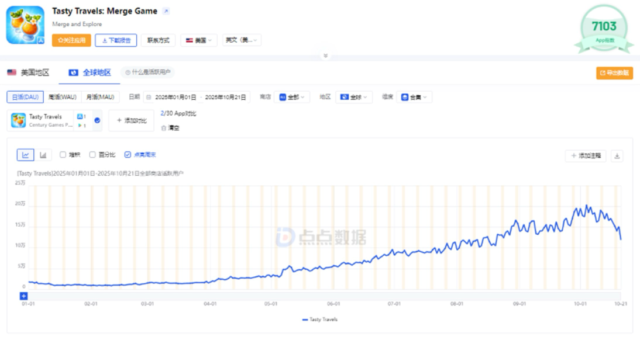Image resolution: width=640 pixels, height=337 pixels.
Task: Click the external link arrow beside app title
Action: (x=166, y=11)
